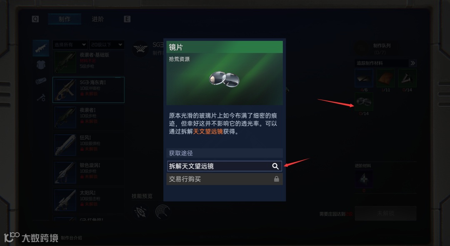This screenshot has width=450, height=246.
Task: Select 夜袭者-基础版 rifle entry
Action: coord(88,62)
